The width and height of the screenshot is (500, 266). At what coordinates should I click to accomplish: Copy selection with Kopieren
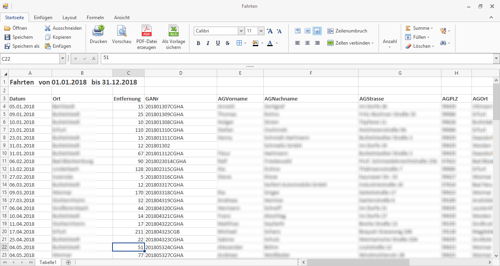click(58, 37)
